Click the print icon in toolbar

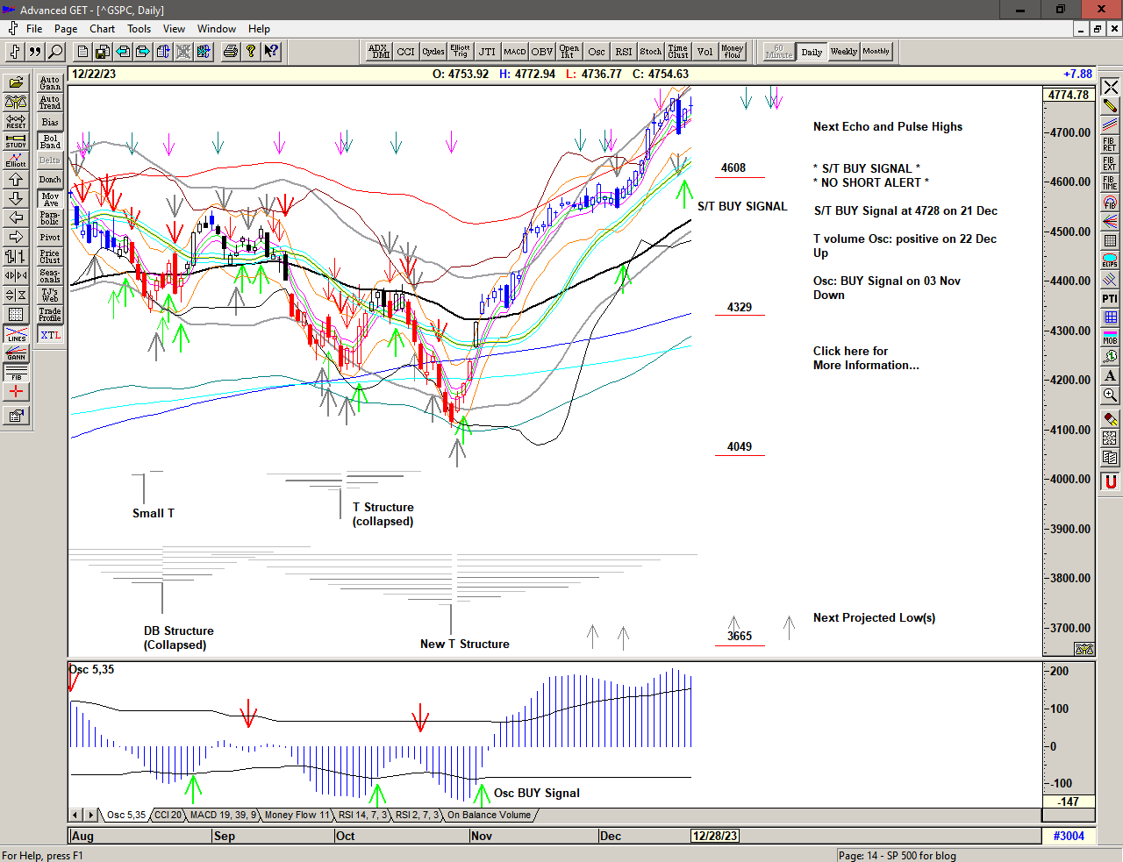[x=231, y=52]
